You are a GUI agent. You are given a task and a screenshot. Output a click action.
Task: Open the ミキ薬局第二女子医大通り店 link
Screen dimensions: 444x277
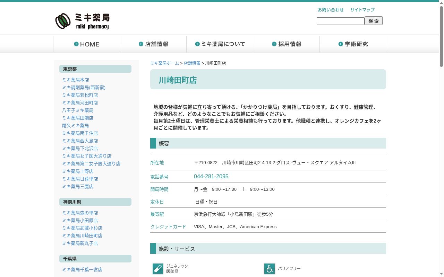coord(91,164)
